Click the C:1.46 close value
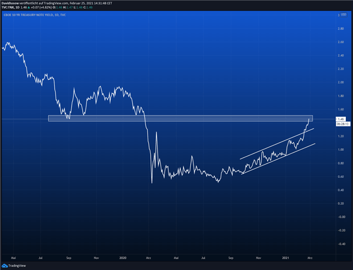353x270 pixels. 88,7
